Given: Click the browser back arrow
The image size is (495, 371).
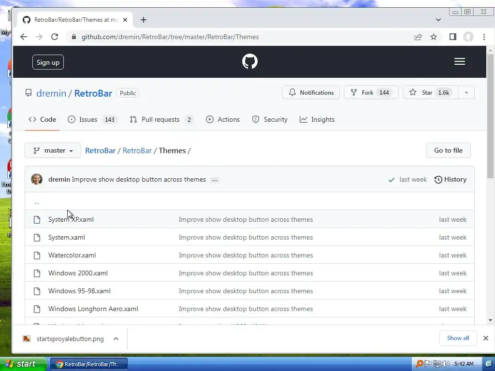Looking at the screenshot, I should [24, 37].
